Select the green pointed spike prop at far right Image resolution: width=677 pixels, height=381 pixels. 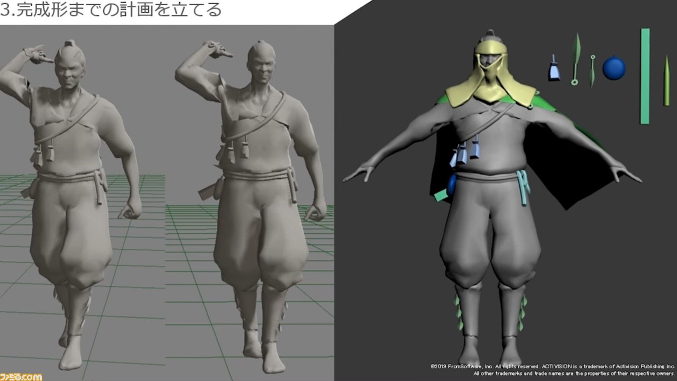[666, 80]
